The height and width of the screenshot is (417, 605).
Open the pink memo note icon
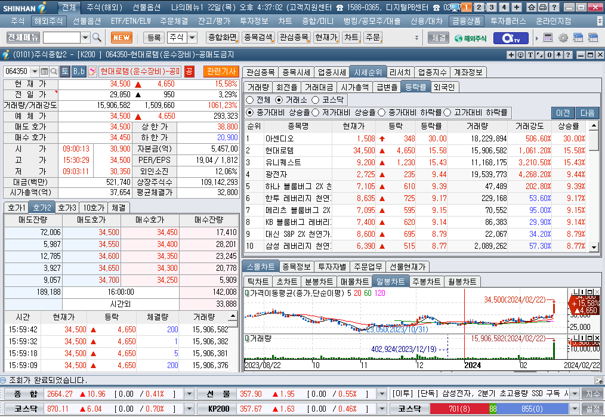point(92,72)
